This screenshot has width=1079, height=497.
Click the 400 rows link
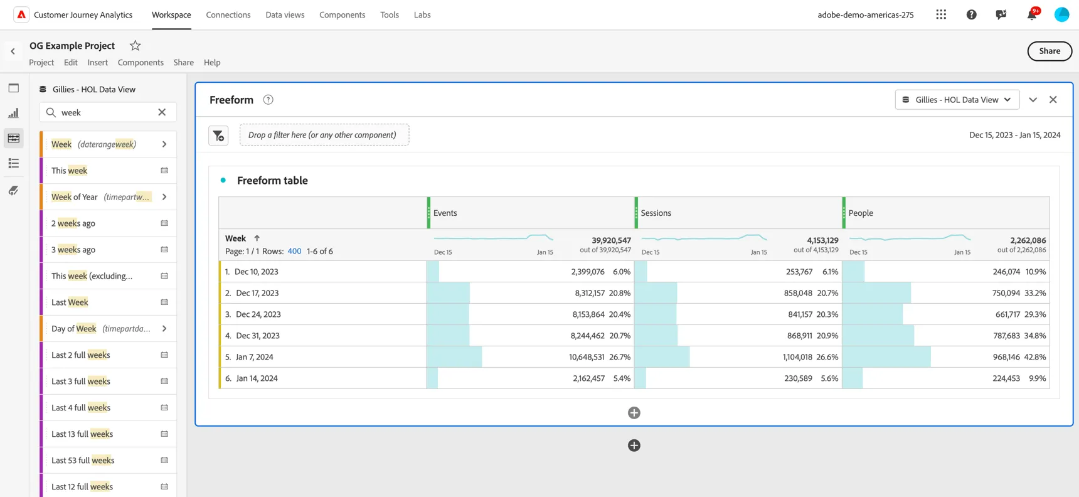coord(294,251)
